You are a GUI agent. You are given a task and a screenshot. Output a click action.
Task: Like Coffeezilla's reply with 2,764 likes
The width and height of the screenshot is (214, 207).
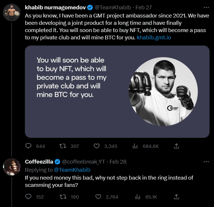pos(98,197)
